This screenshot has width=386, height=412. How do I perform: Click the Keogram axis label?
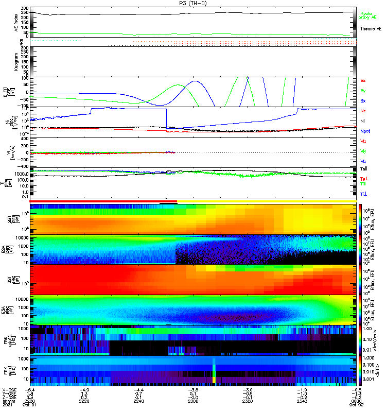16,61
